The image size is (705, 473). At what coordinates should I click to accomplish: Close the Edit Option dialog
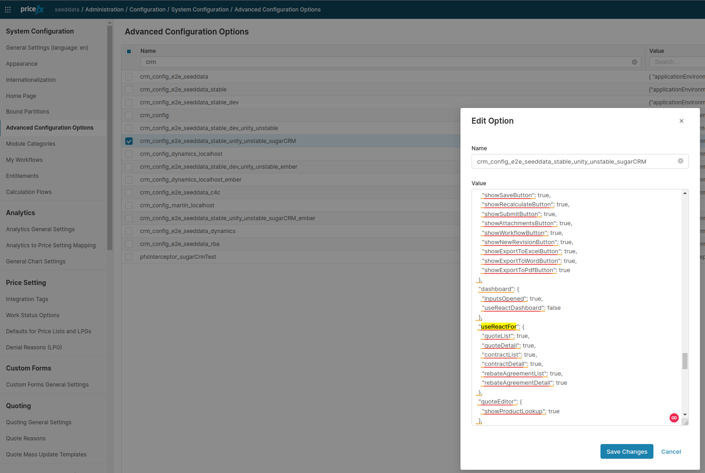(682, 121)
